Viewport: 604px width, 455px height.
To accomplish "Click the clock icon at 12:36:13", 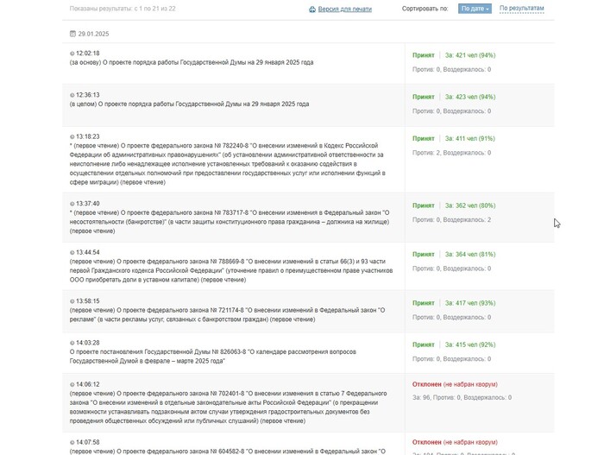I will pos(72,95).
